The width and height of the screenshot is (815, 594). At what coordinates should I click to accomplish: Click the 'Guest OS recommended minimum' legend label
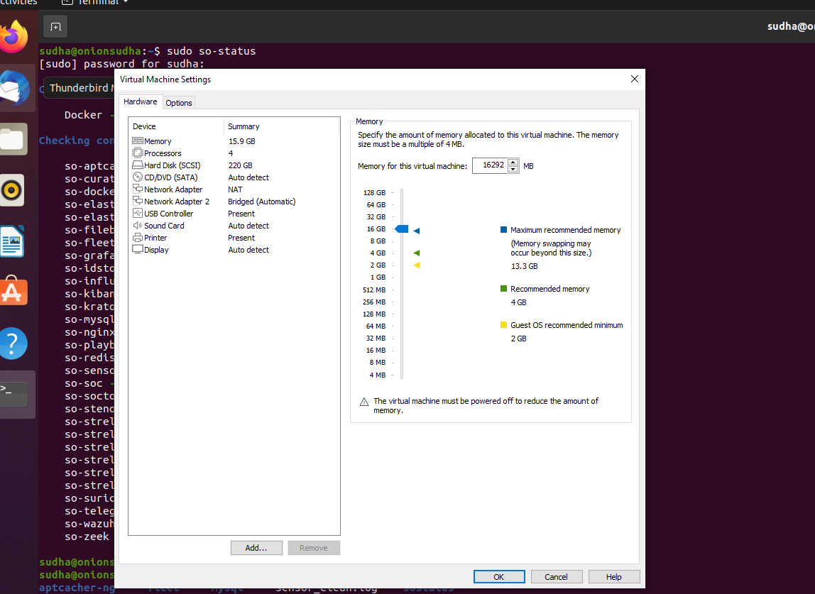[x=567, y=325]
